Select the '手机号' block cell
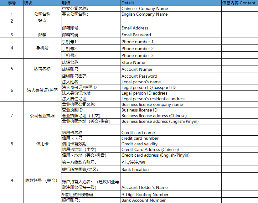 coord(42,48)
